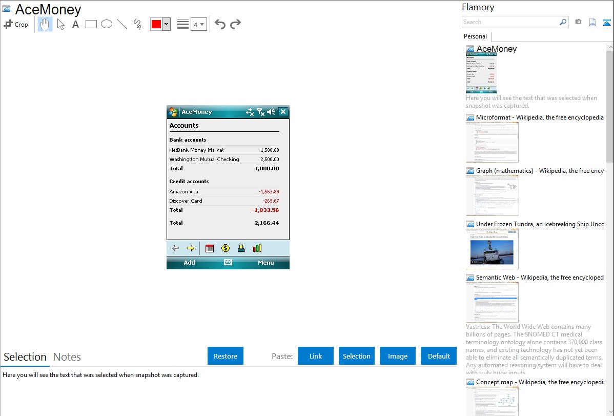The image size is (614, 416).
Task: Click the muted speaker volume icon
Action: click(271, 112)
